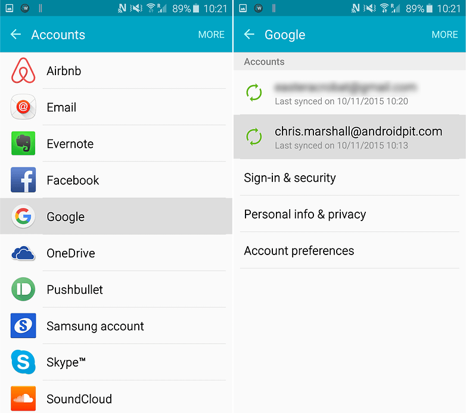The width and height of the screenshot is (466, 413).
Task: Select the Google account entry
Action: tap(116, 216)
